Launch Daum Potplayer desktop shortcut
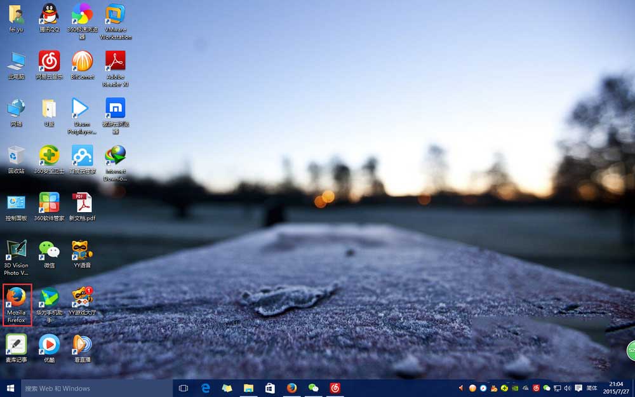 82,116
